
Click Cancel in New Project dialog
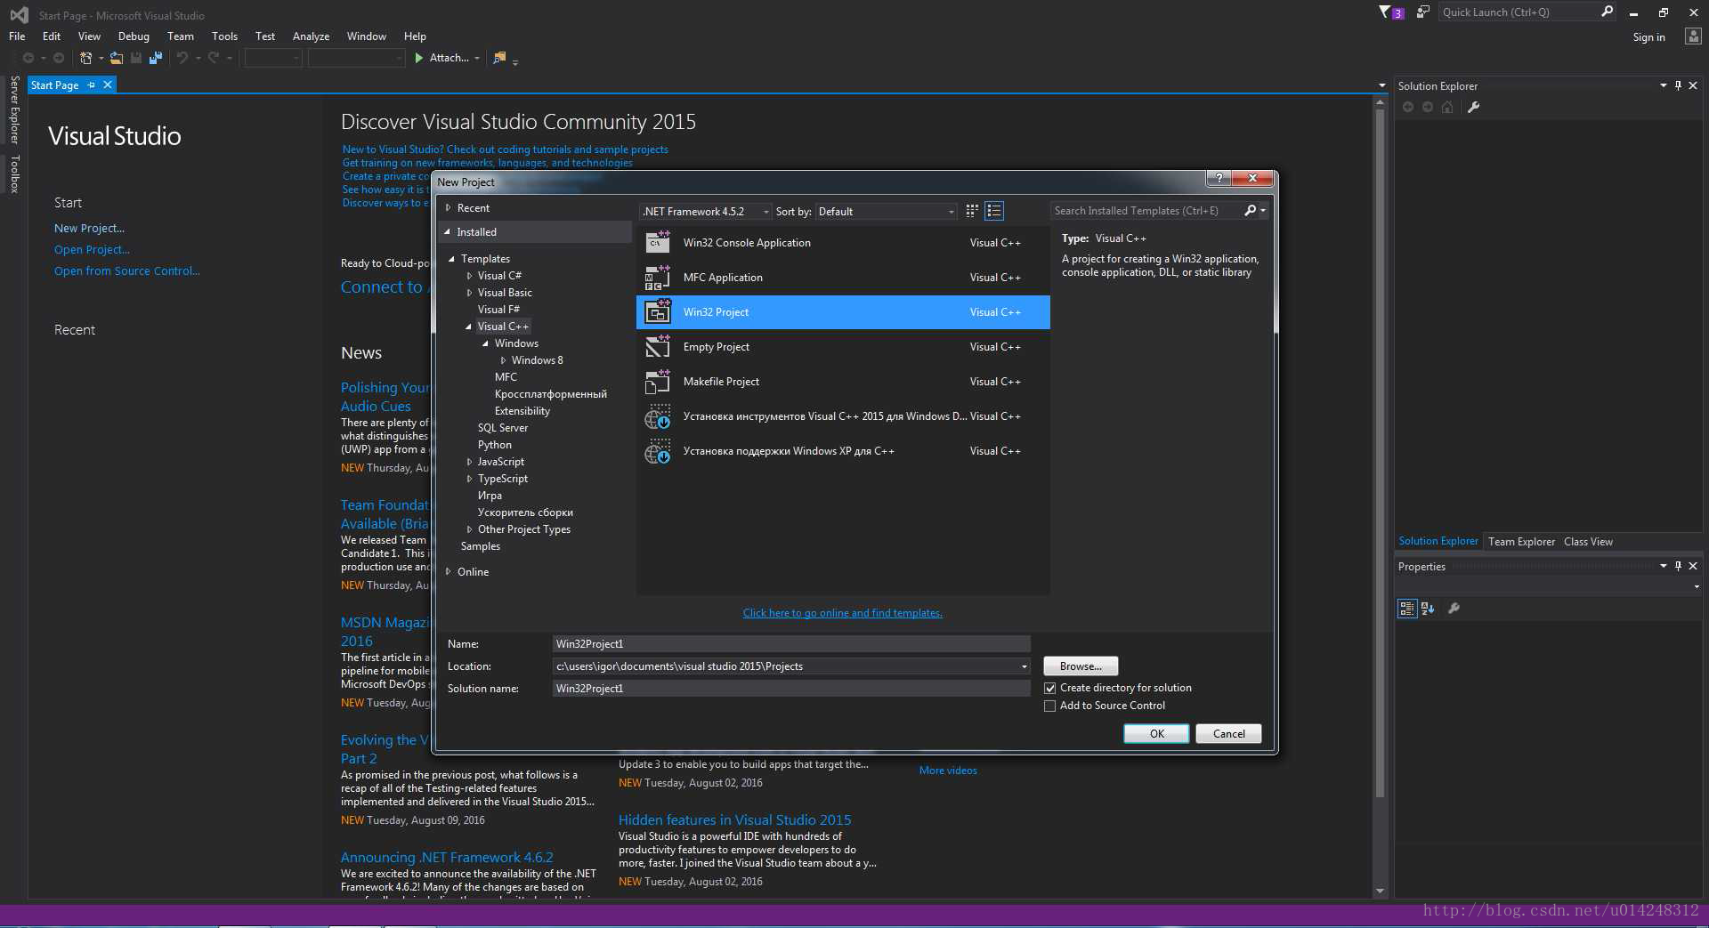(1228, 734)
